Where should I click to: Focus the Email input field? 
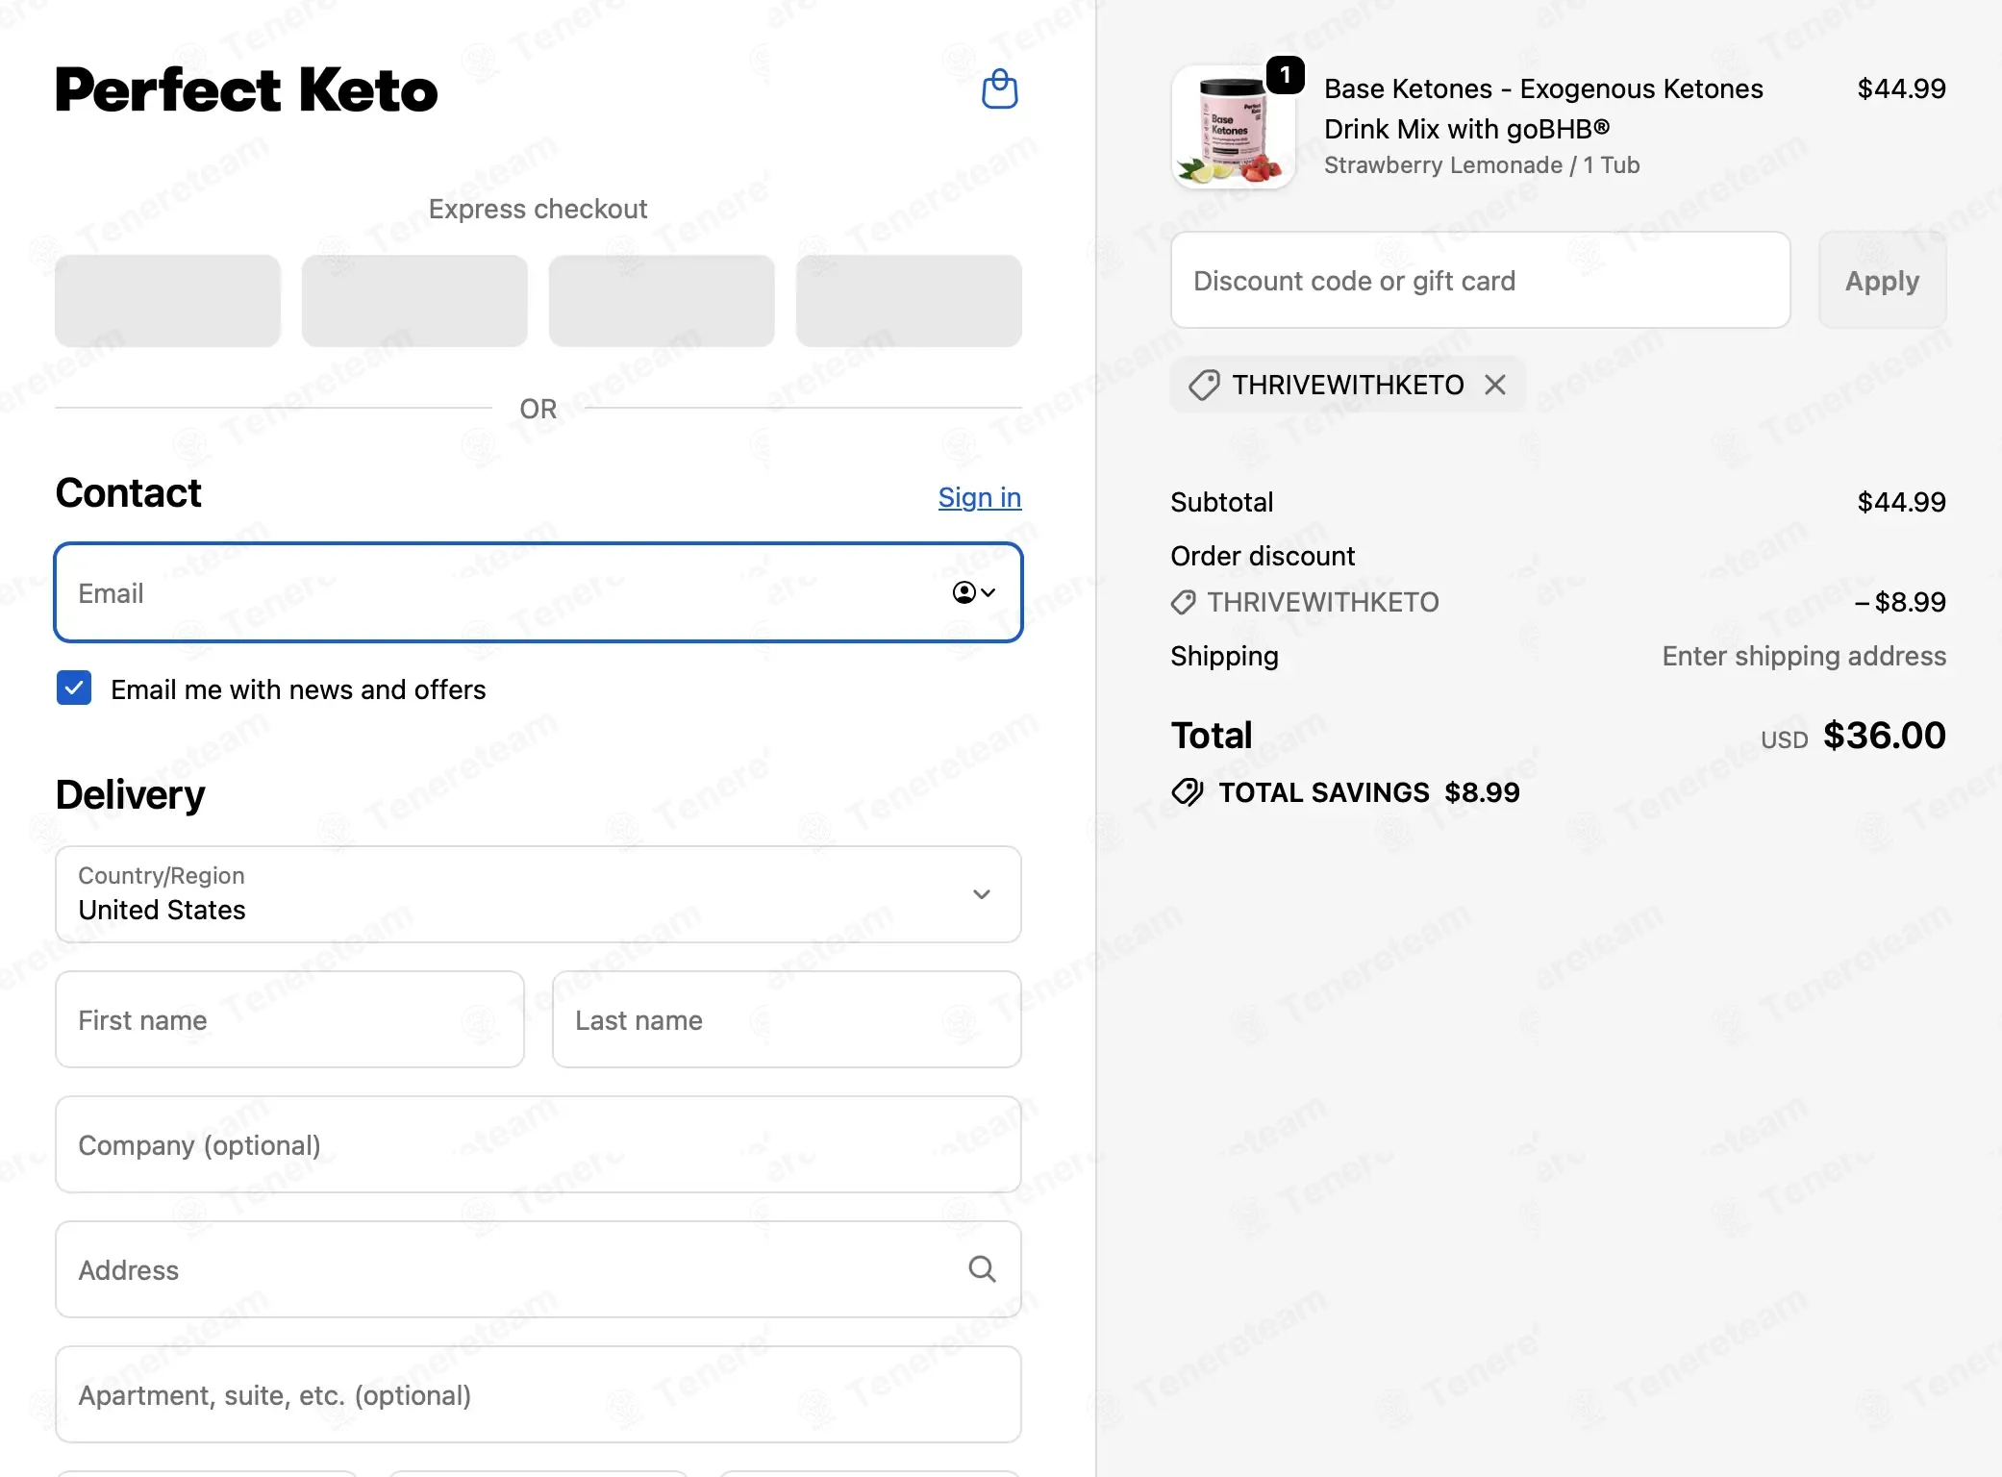pos(538,592)
